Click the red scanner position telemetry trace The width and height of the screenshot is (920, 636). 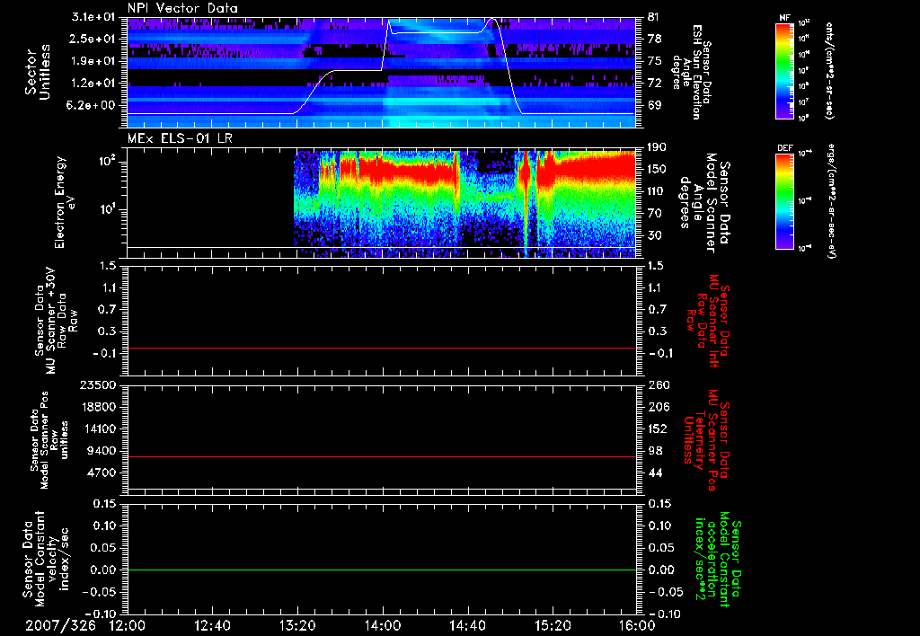pos(382,456)
